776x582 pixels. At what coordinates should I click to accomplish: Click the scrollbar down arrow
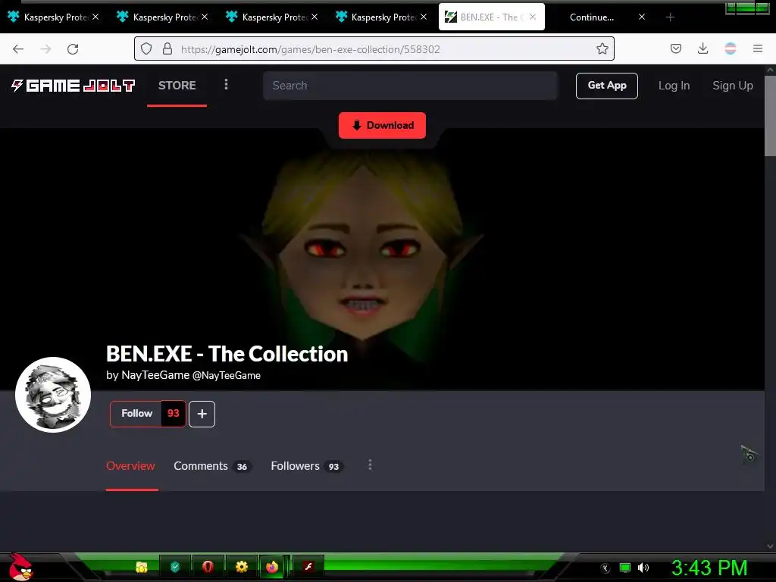tap(770, 546)
